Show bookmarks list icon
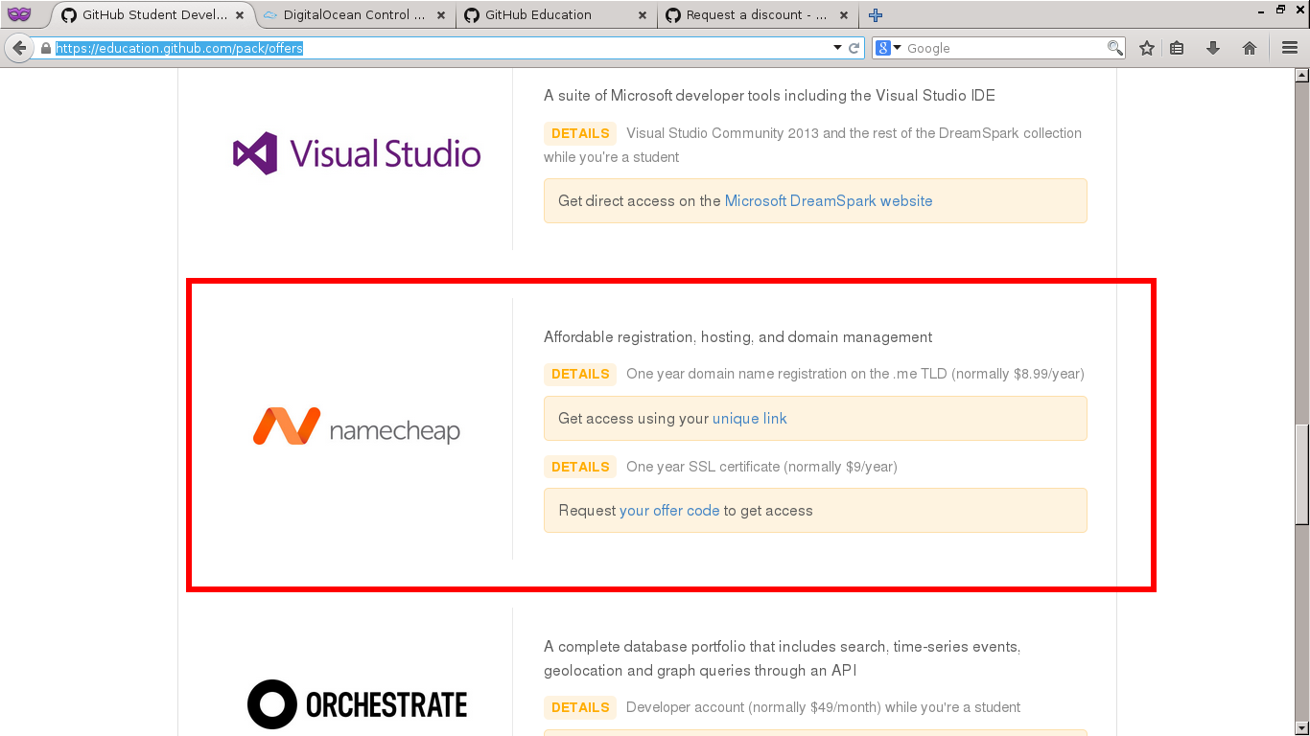 (1177, 48)
